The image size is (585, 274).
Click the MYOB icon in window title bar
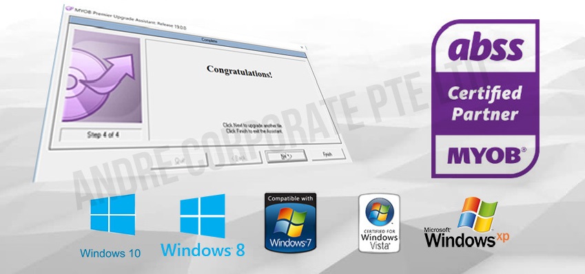click(68, 8)
